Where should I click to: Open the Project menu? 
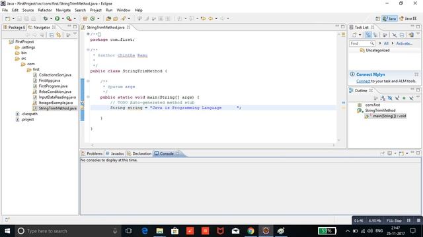point(95,11)
